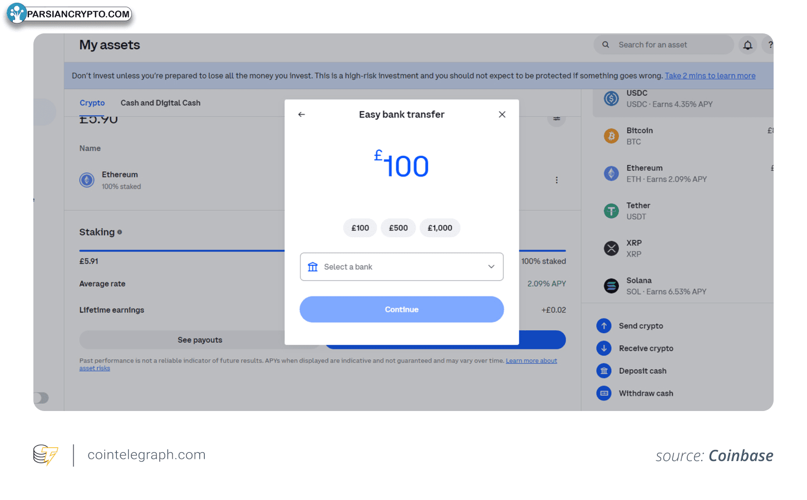Click the Send crypto arrow icon
Screen dimensions: 807x500
point(604,326)
